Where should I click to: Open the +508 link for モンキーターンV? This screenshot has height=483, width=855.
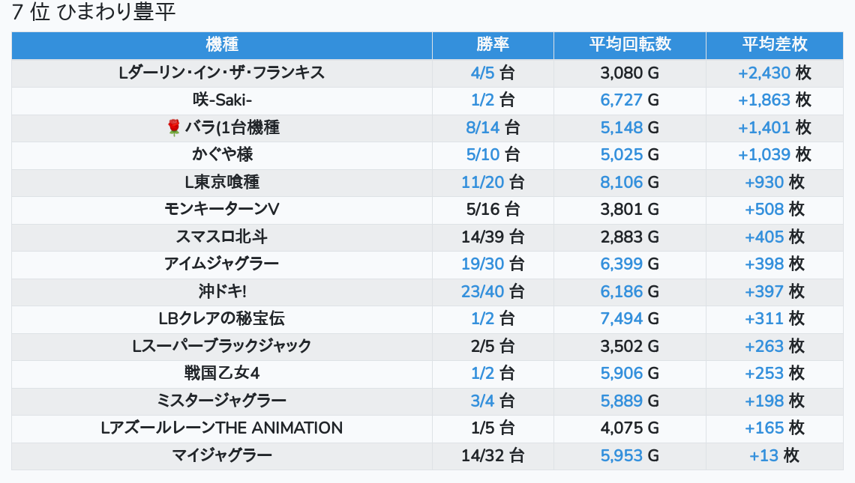point(764,210)
